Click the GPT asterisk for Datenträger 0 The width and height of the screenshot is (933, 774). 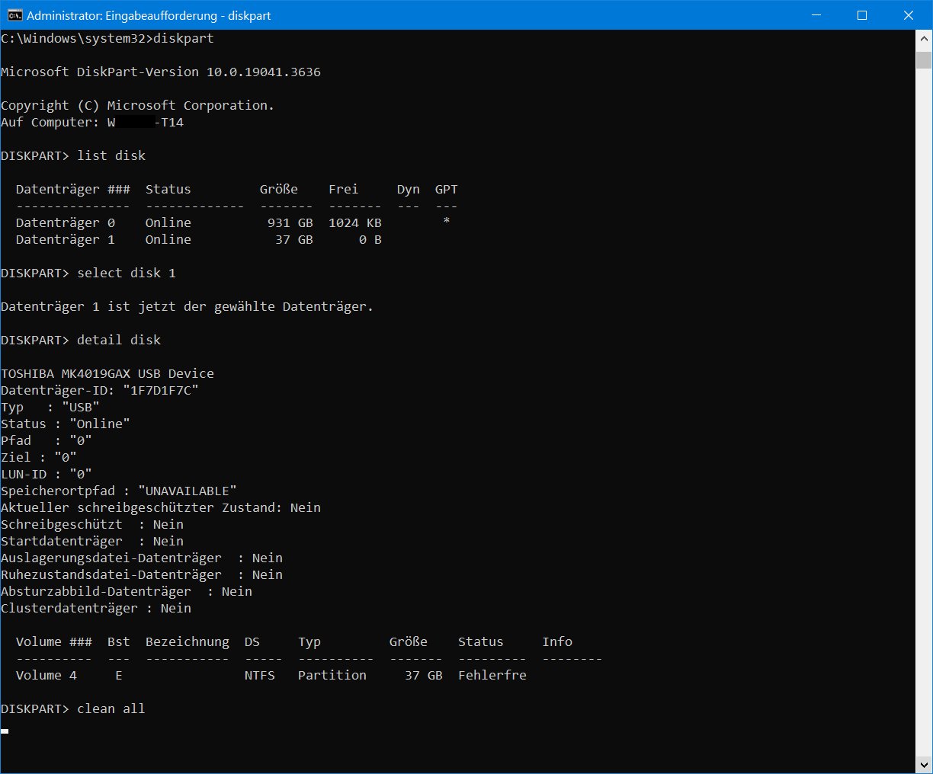[446, 222]
